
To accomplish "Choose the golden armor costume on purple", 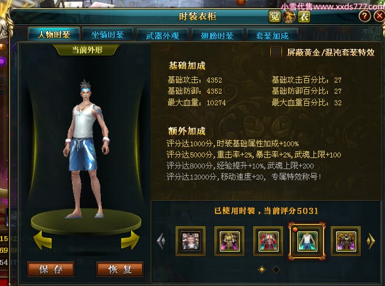I will click(229, 241).
